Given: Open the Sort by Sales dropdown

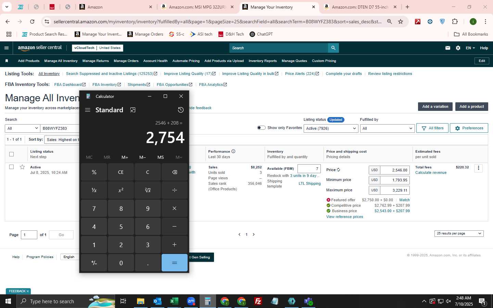Looking at the screenshot, I should click(x=62, y=140).
